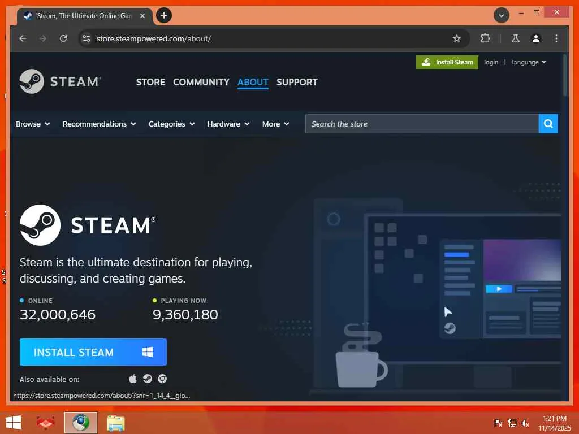
Task: Expand the Hardware dropdown
Action: pyautogui.click(x=228, y=124)
